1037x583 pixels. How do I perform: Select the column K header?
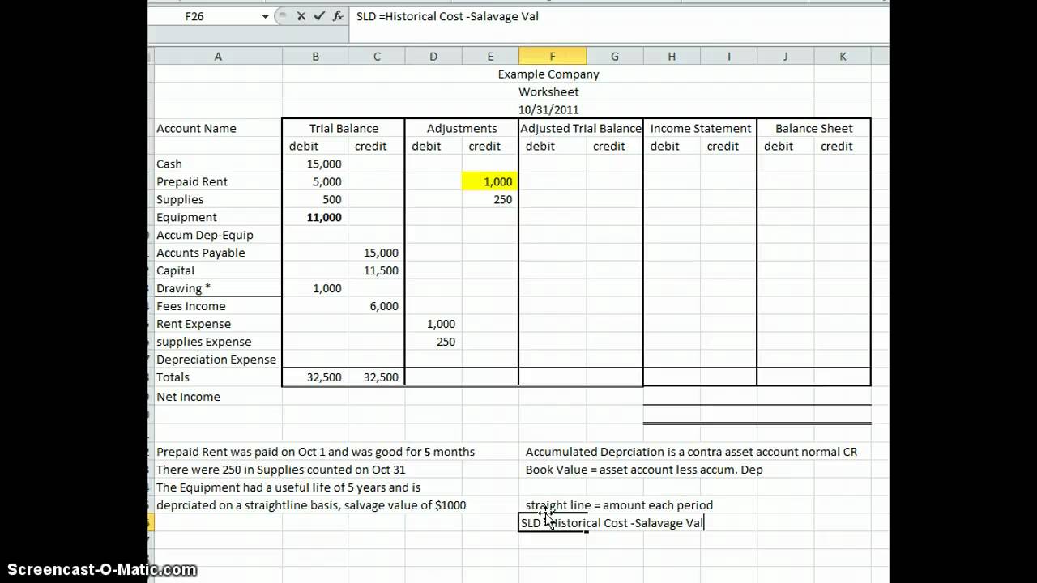[843, 55]
